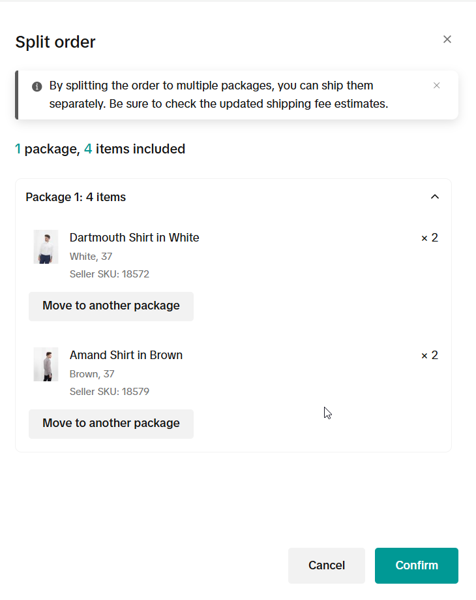
Task: Click the Seller SKU: 18579 text
Action: (110, 392)
